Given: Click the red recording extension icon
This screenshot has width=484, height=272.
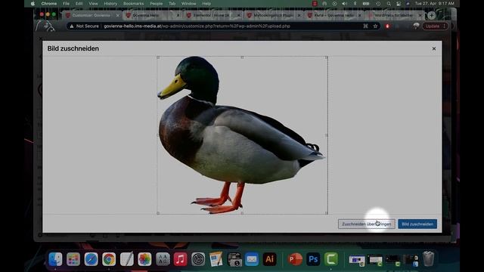Looking at the screenshot, I should pyautogui.click(x=387, y=26).
